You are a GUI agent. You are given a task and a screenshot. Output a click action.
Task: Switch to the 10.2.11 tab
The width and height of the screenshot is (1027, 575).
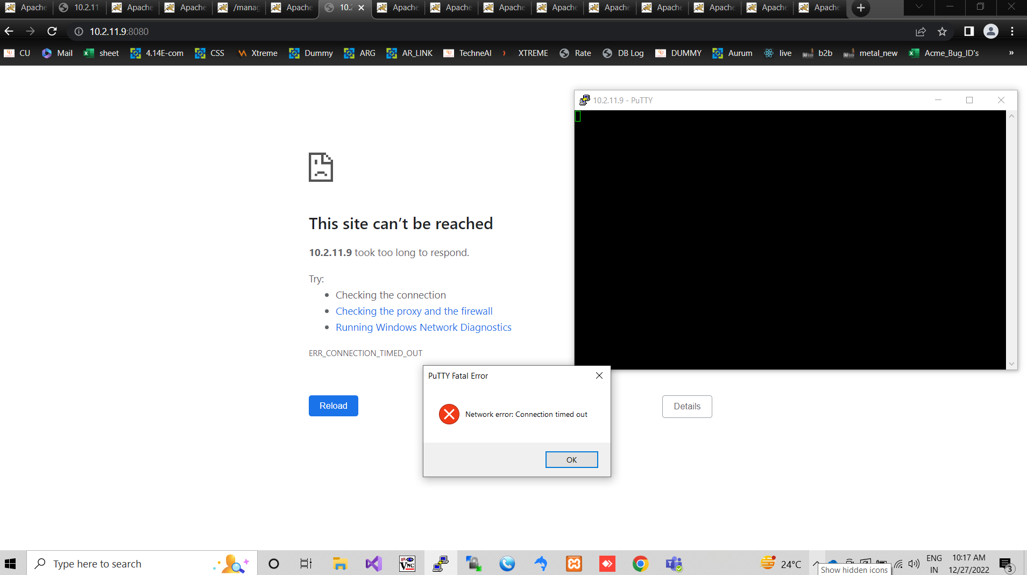pos(80,8)
